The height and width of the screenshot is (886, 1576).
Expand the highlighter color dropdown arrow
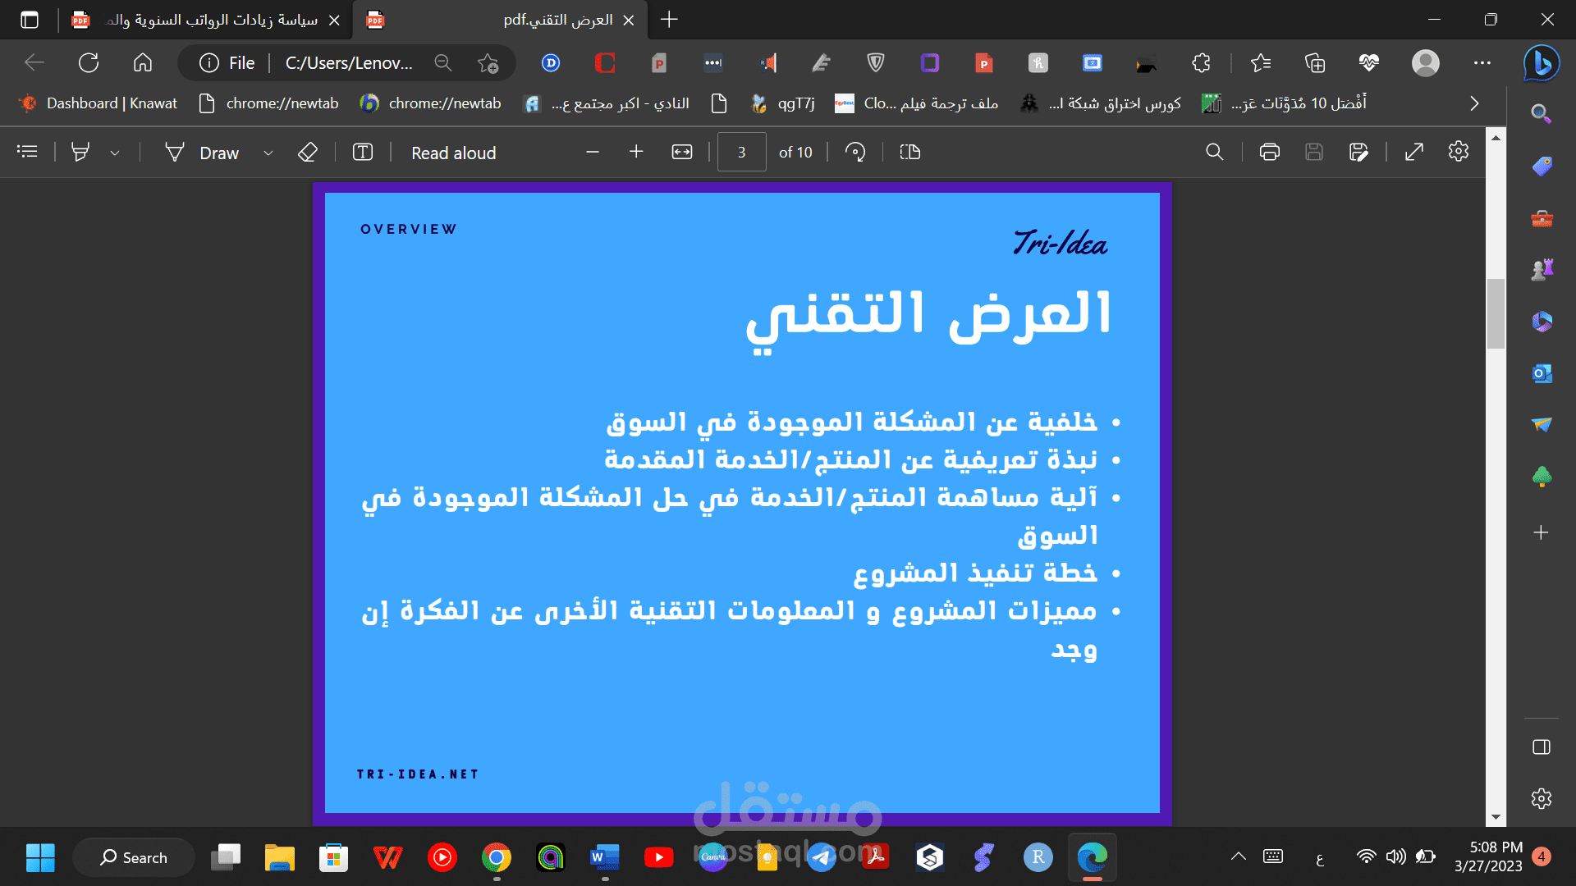pos(115,153)
